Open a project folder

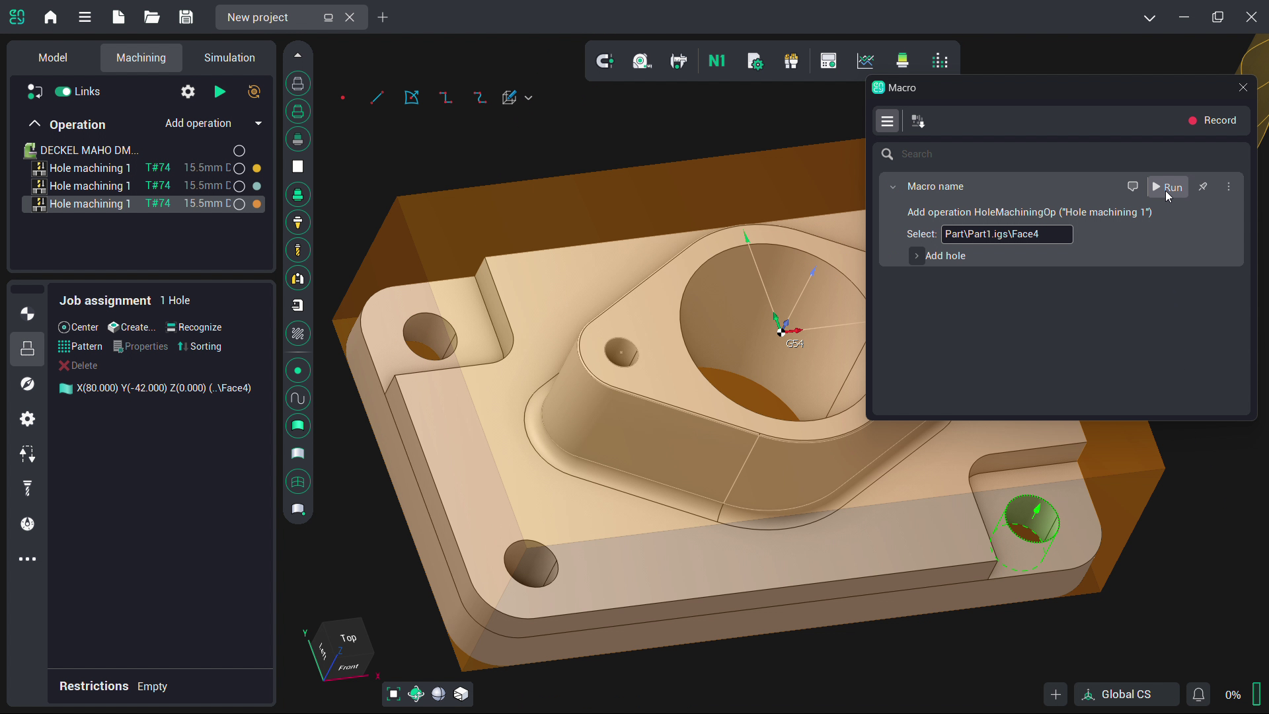pyautogui.click(x=152, y=17)
